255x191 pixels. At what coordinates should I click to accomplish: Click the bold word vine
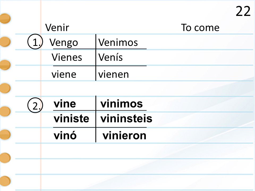coord(65,104)
